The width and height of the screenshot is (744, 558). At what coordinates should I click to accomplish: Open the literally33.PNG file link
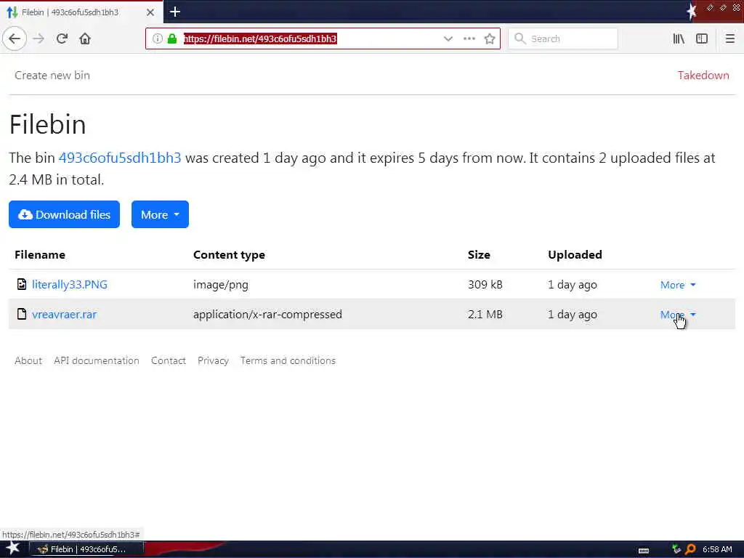69,285
